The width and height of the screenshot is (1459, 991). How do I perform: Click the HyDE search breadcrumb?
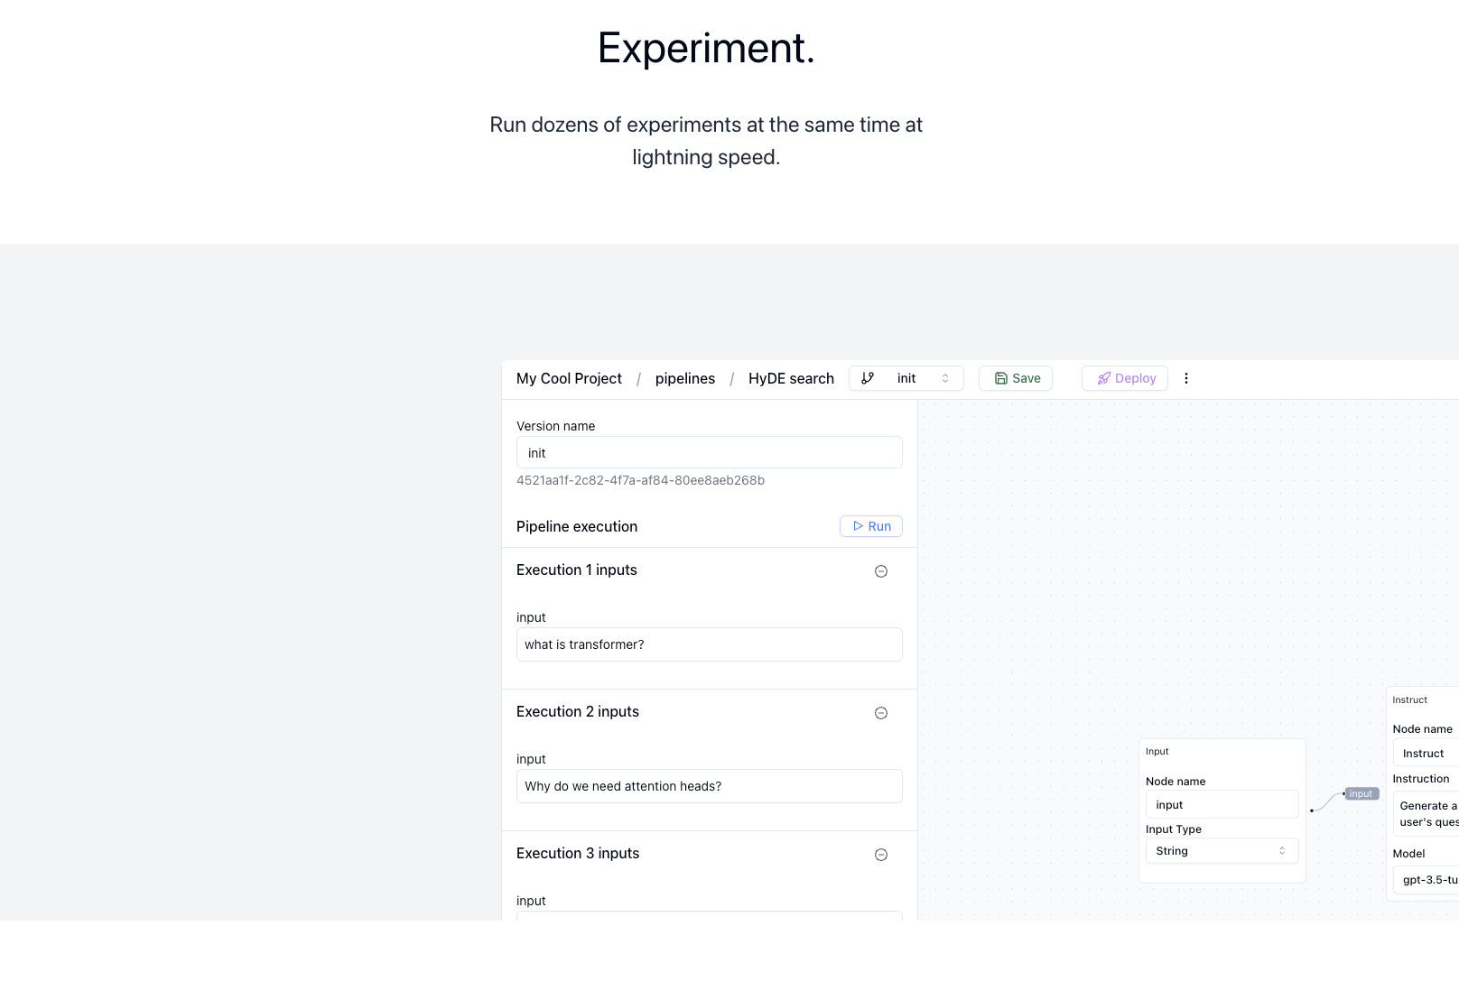point(791,378)
